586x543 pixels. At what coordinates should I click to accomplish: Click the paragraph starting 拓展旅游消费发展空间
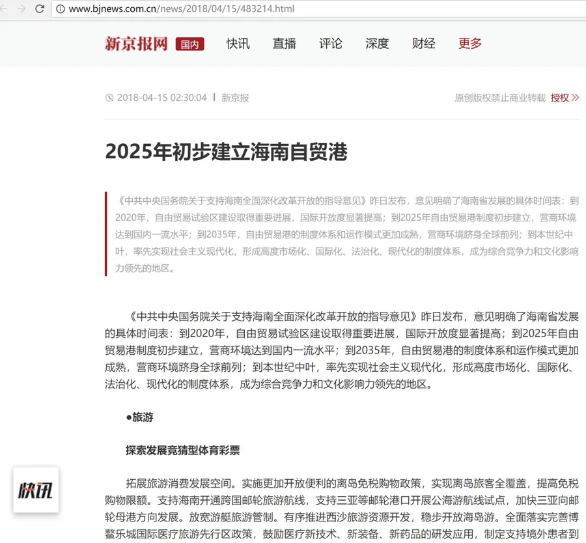342,508
